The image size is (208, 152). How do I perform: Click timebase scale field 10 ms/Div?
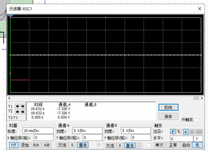[38, 131]
